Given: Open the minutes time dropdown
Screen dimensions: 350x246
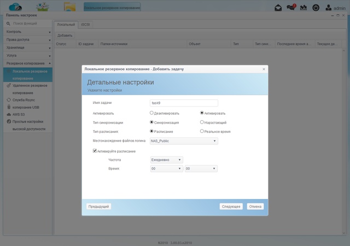Looking at the screenshot, I should 201,168.
